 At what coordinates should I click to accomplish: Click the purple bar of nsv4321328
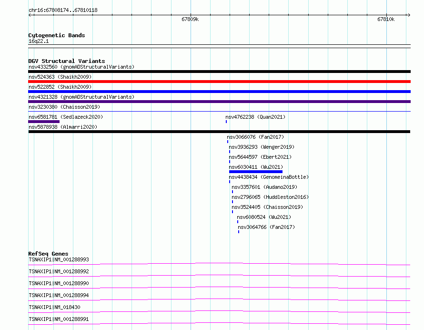[219, 102]
